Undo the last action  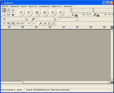coord(29,24)
